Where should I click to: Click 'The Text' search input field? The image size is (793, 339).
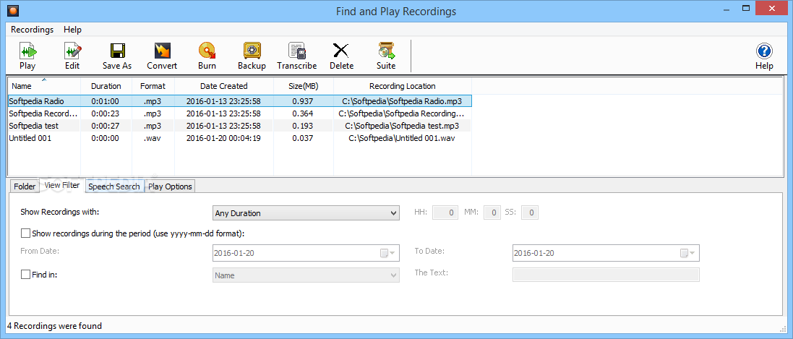pyautogui.click(x=606, y=275)
